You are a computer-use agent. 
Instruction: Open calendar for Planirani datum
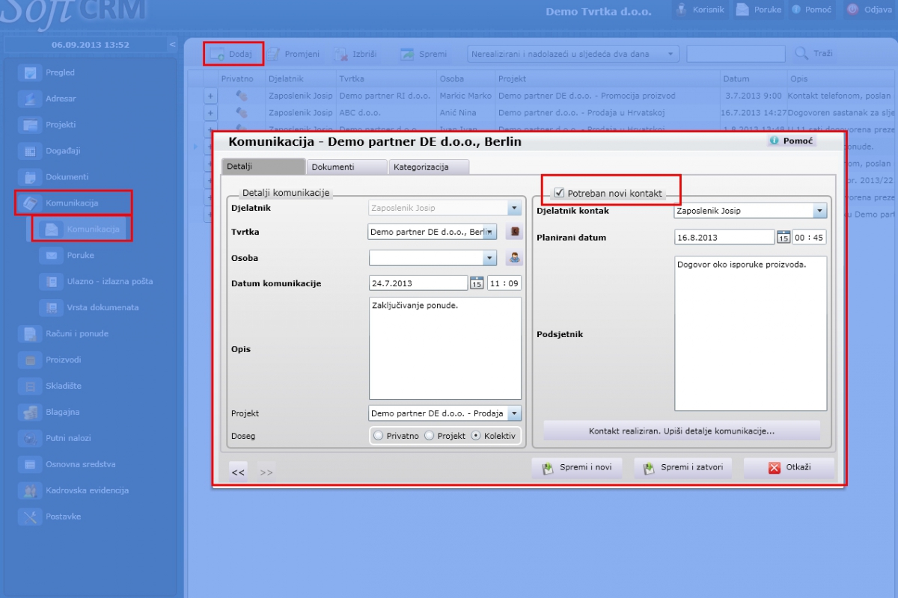coord(784,237)
